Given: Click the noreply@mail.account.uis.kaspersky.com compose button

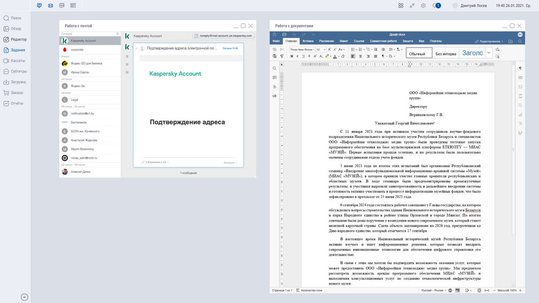Looking at the screenshot, I should click(x=223, y=36).
